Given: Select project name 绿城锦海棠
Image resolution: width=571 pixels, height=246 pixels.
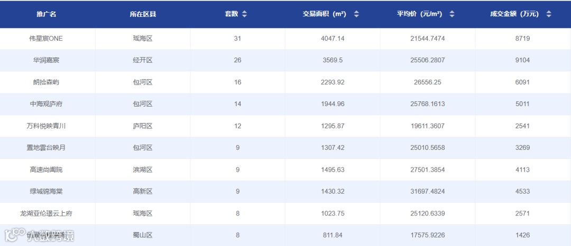Looking at the screenshot, I should click(x=46, y=192).
